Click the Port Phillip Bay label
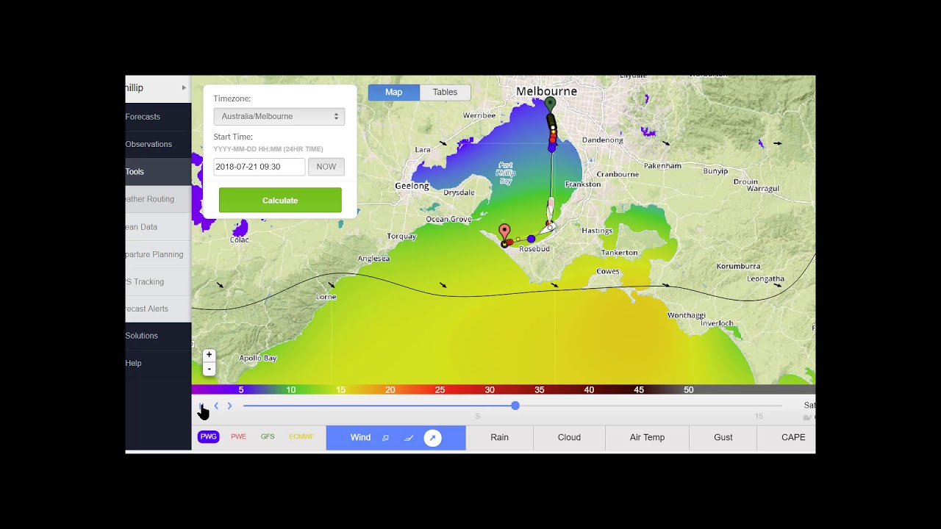This screenshot has height=529, width=941. pyautogui.click(x=506, y=173)
